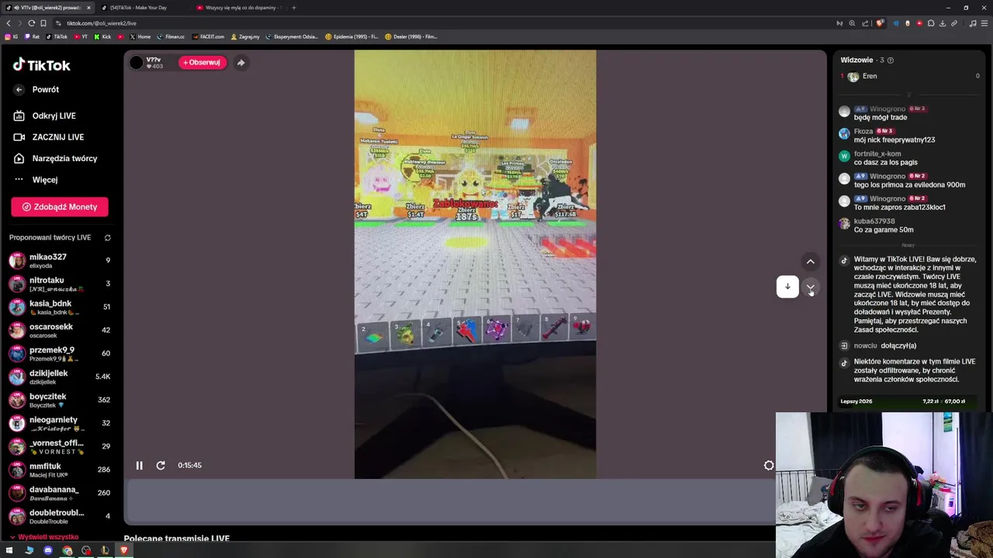
Task: Open boycztek's live stream
Action: click(60, 400)
